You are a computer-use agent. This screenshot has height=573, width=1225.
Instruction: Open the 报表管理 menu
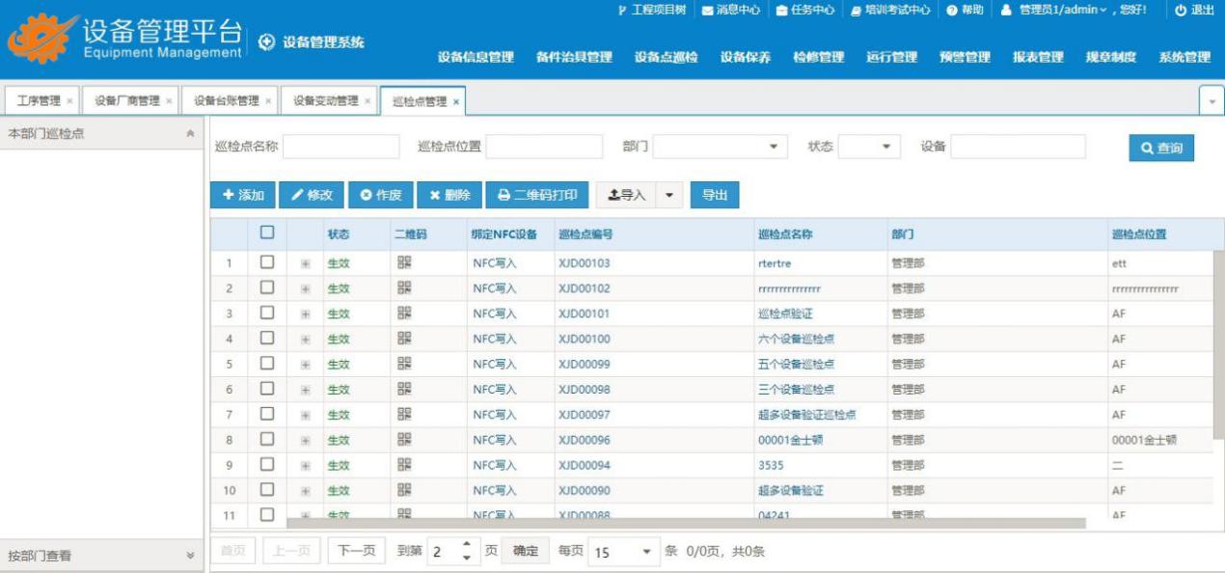pos(1038,57)
